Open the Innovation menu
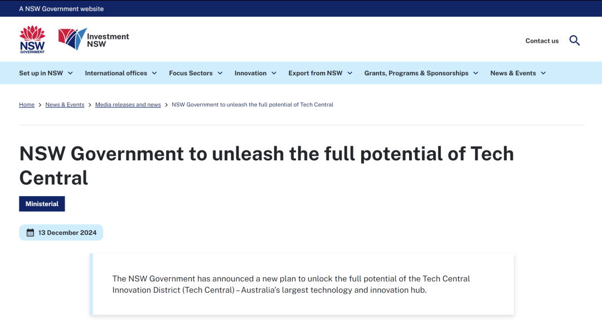The width and height of the screenshot is (602, 328). (250, 73)
